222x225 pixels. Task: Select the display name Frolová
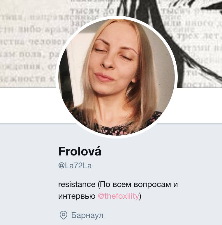coord(80,151)
